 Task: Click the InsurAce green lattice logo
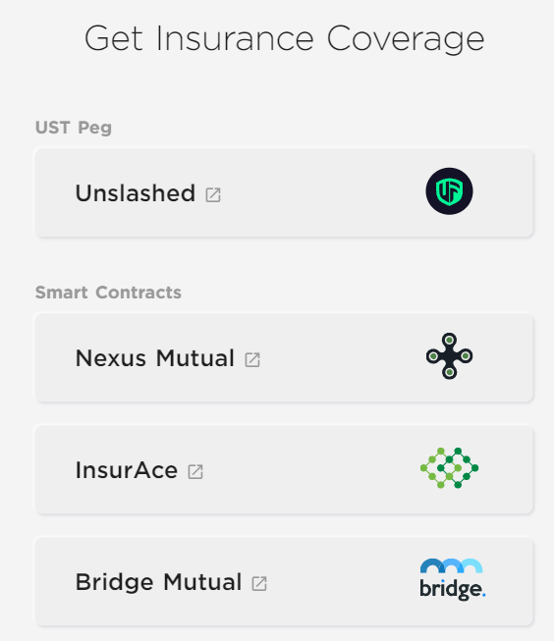[x=449, y=468]
